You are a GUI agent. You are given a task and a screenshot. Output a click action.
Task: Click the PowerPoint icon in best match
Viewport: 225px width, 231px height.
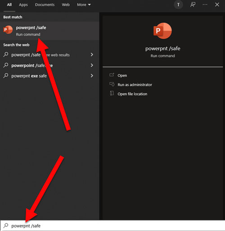click(x=8, y=30)
